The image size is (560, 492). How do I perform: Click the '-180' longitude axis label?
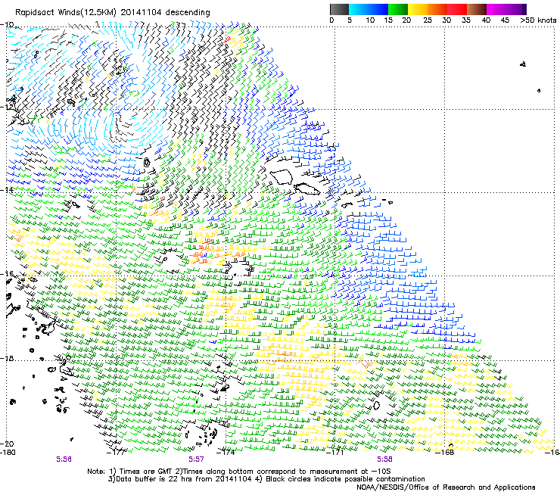(x=8, y=452)
